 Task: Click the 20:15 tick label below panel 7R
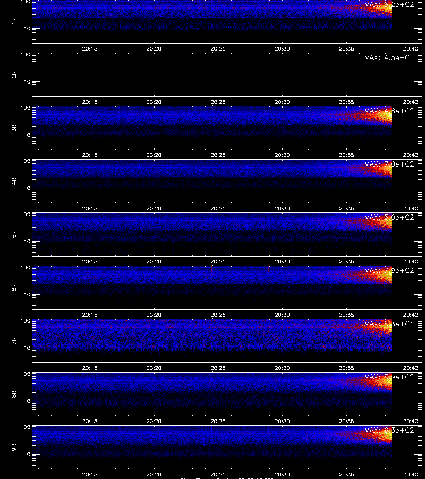click(90, 368)
